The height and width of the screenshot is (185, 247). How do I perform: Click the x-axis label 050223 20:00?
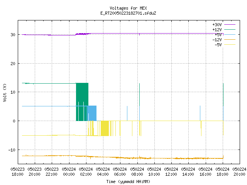click(35, 172)
